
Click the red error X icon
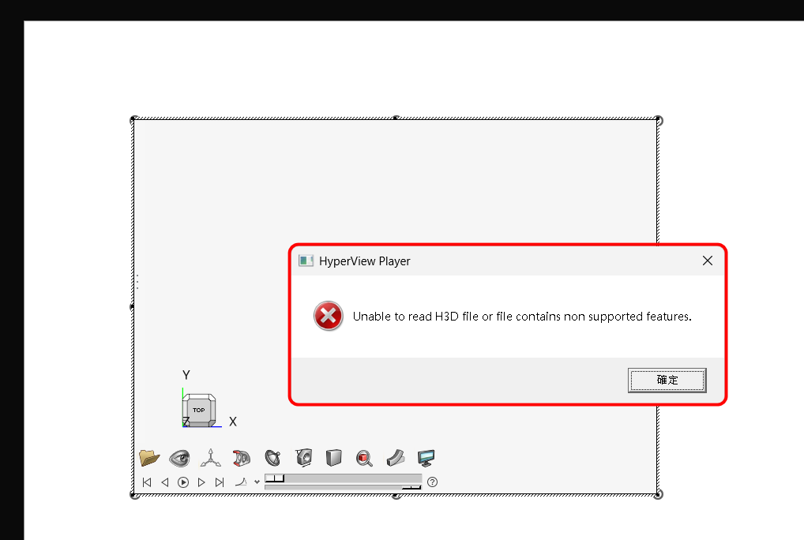[x=329, y=316]
